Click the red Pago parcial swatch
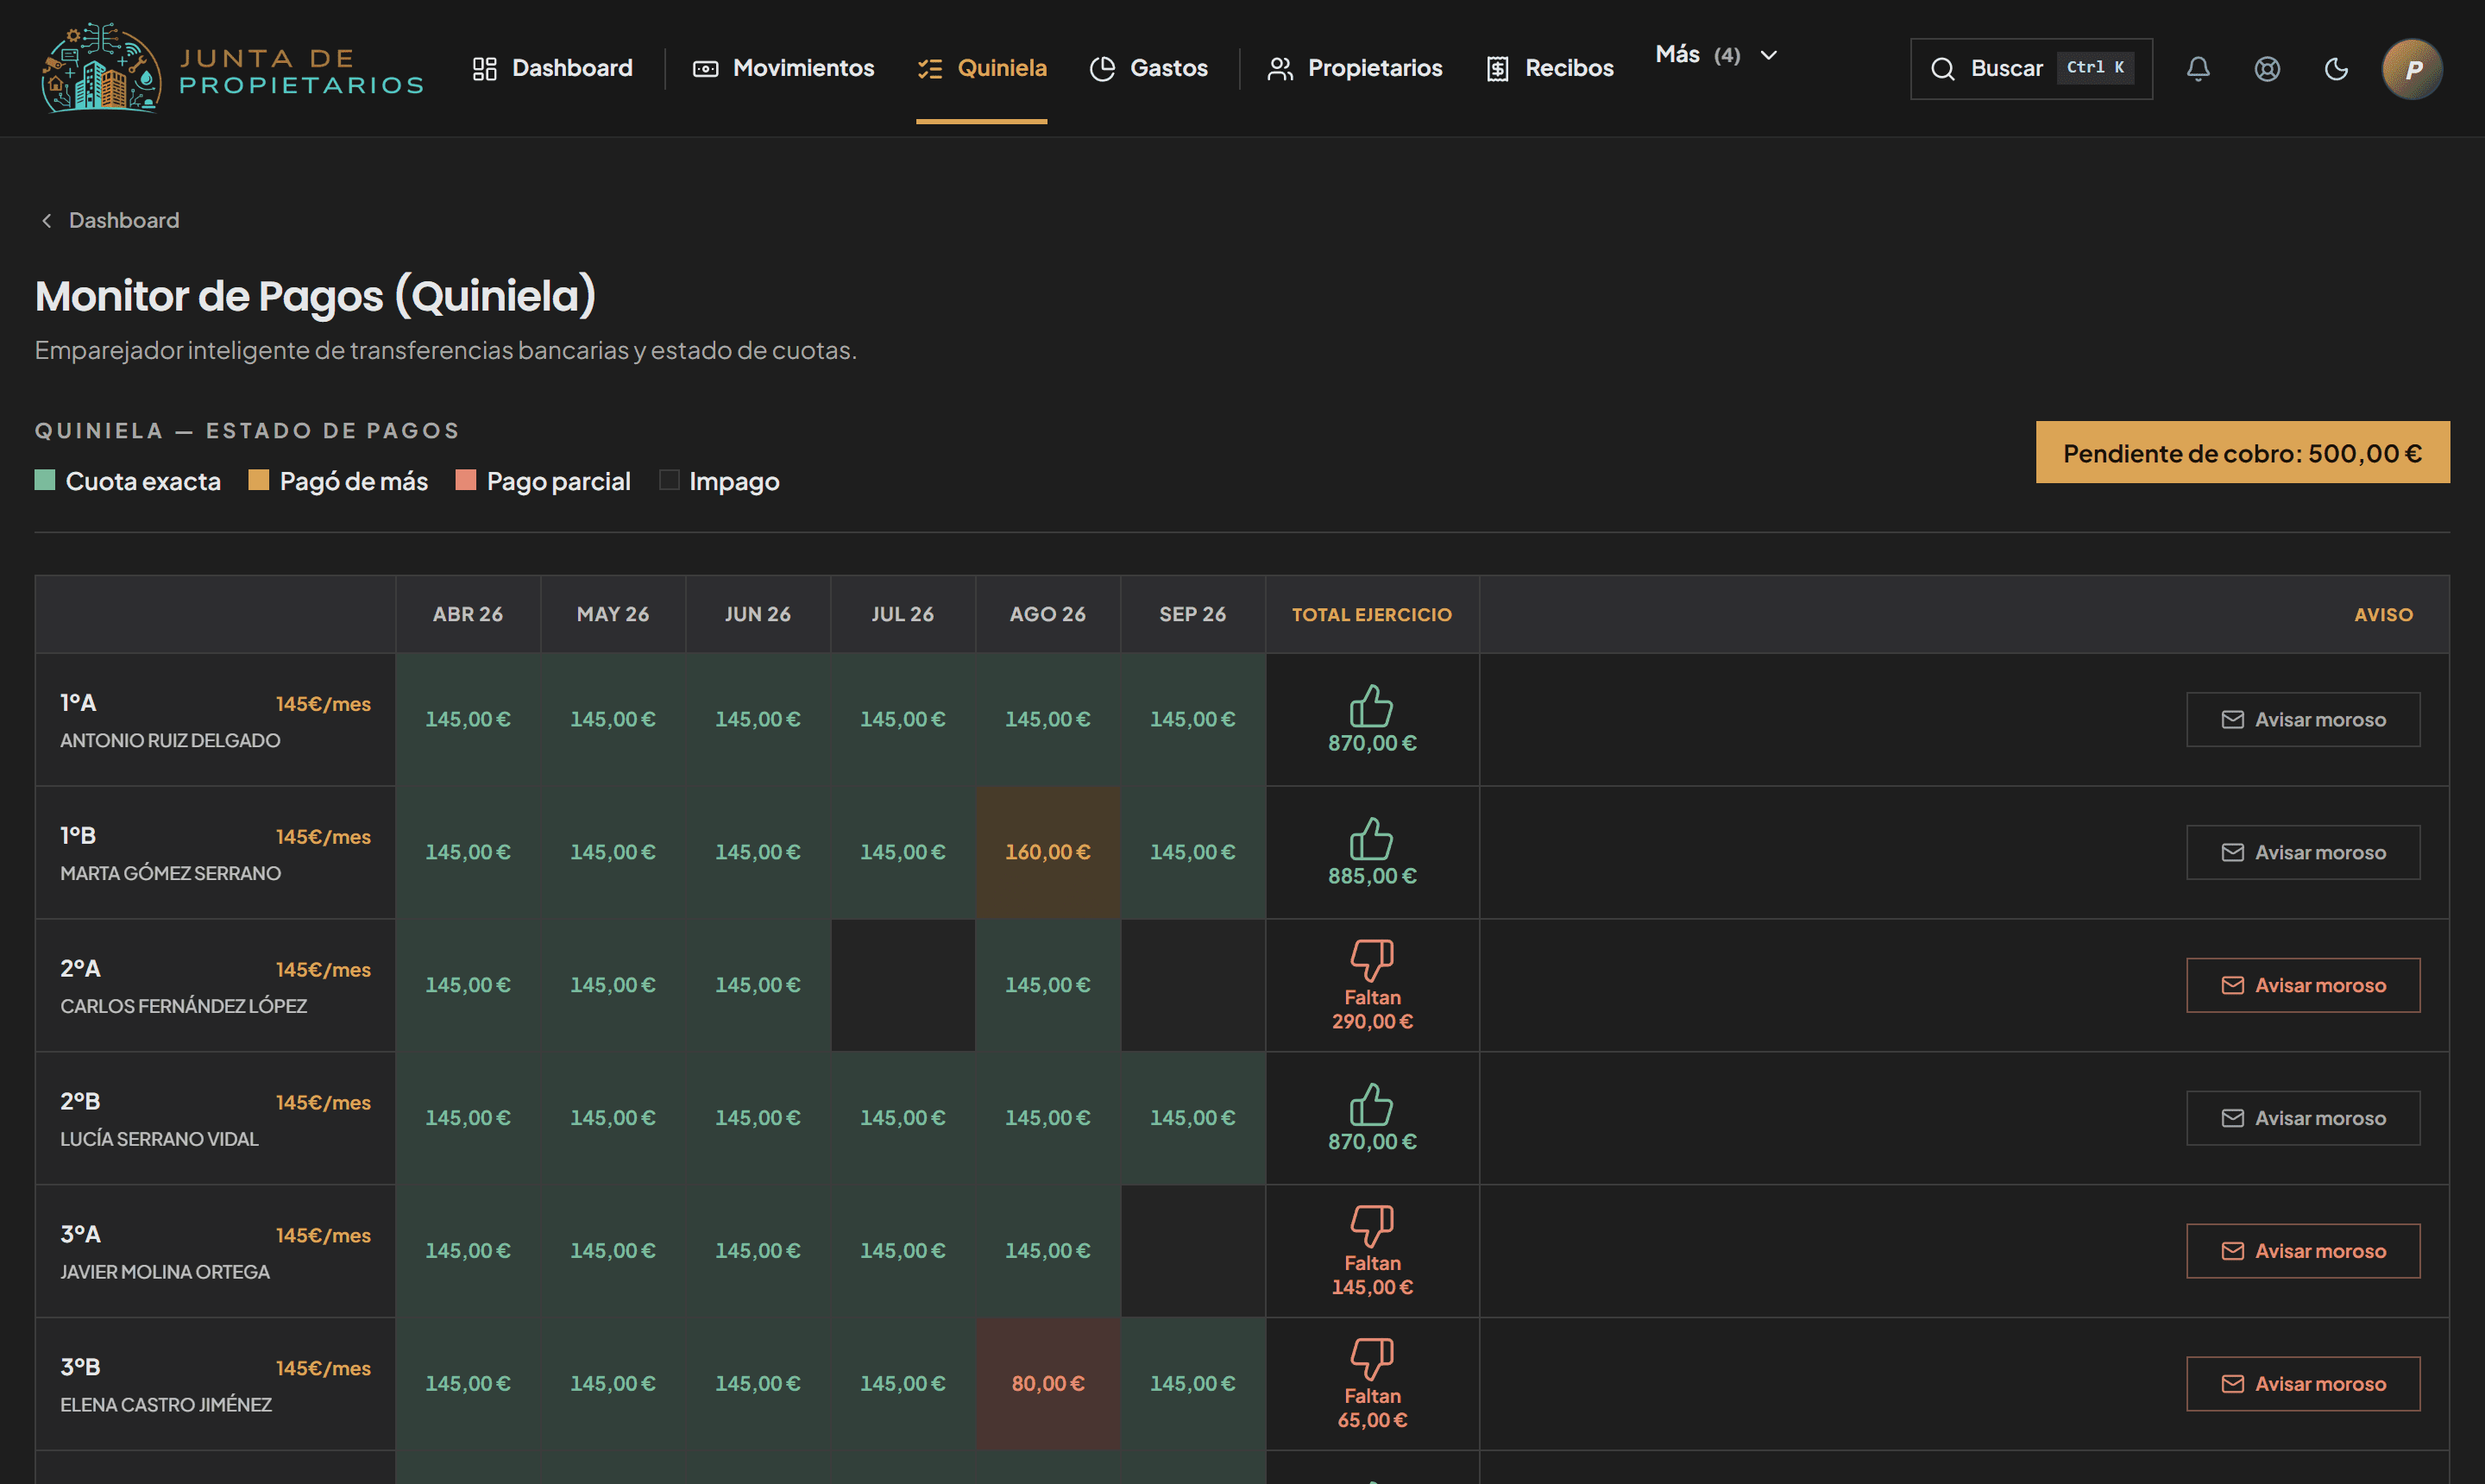Viewport: 2485px width, 1484px height. [466, 480]
